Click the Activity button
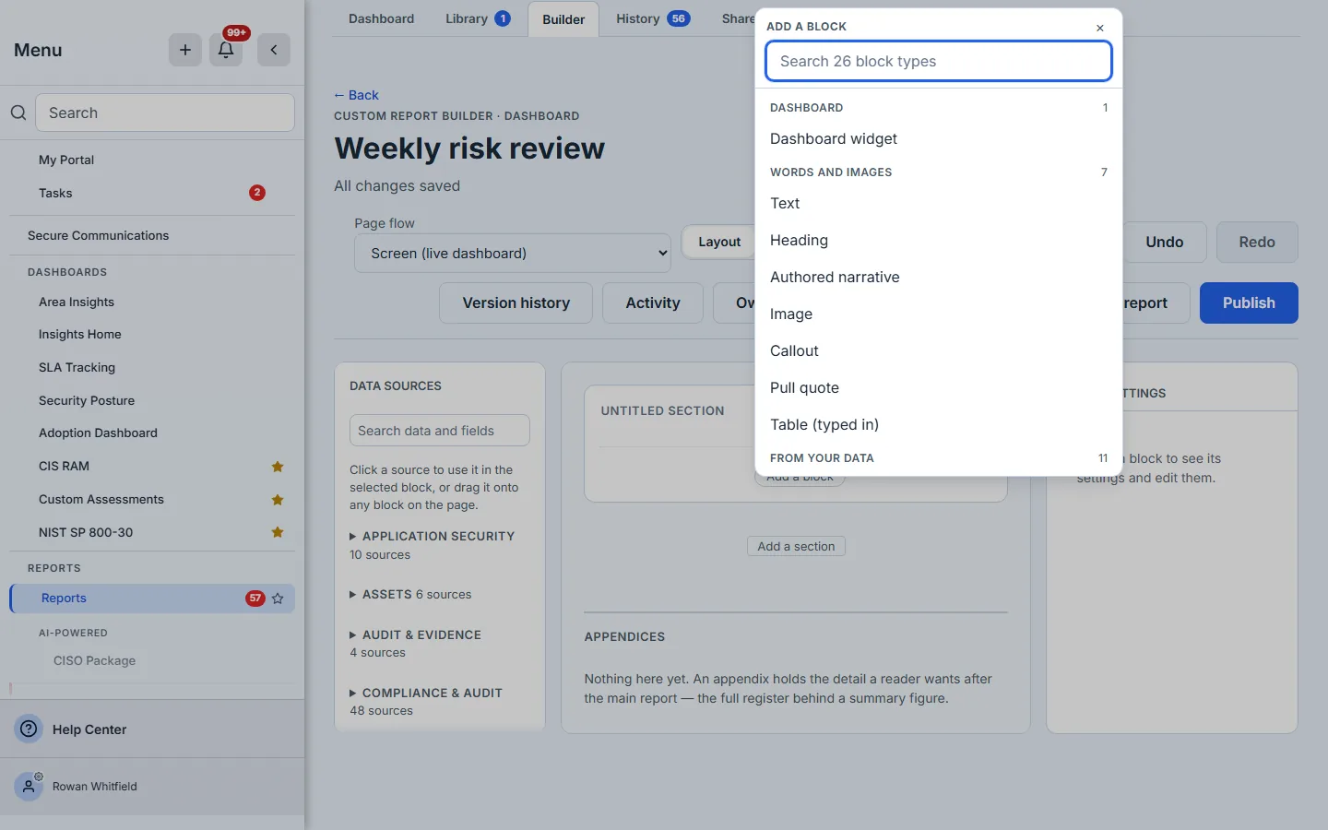Screen dimensions: 1328x830 653,302
